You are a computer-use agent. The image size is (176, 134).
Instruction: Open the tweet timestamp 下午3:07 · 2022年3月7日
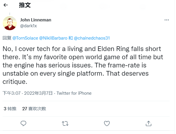click(28, 93)
